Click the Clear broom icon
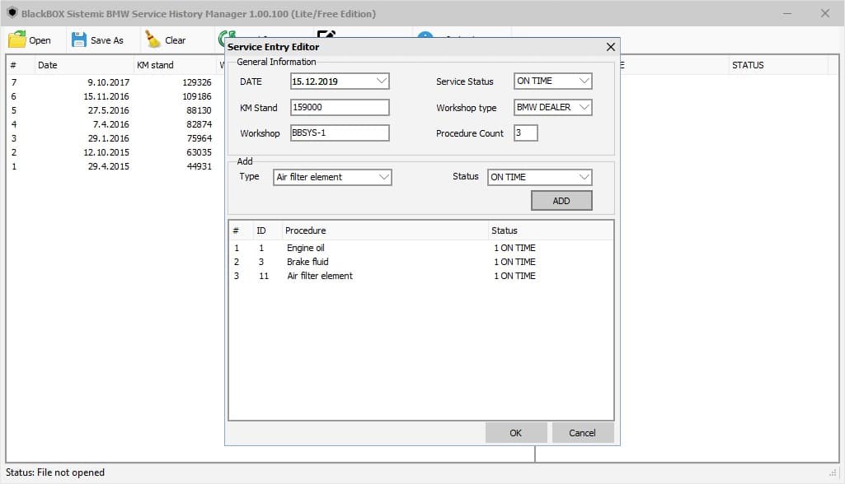Image resolution: width=845 pixels, height=484 pixels. 153,40
